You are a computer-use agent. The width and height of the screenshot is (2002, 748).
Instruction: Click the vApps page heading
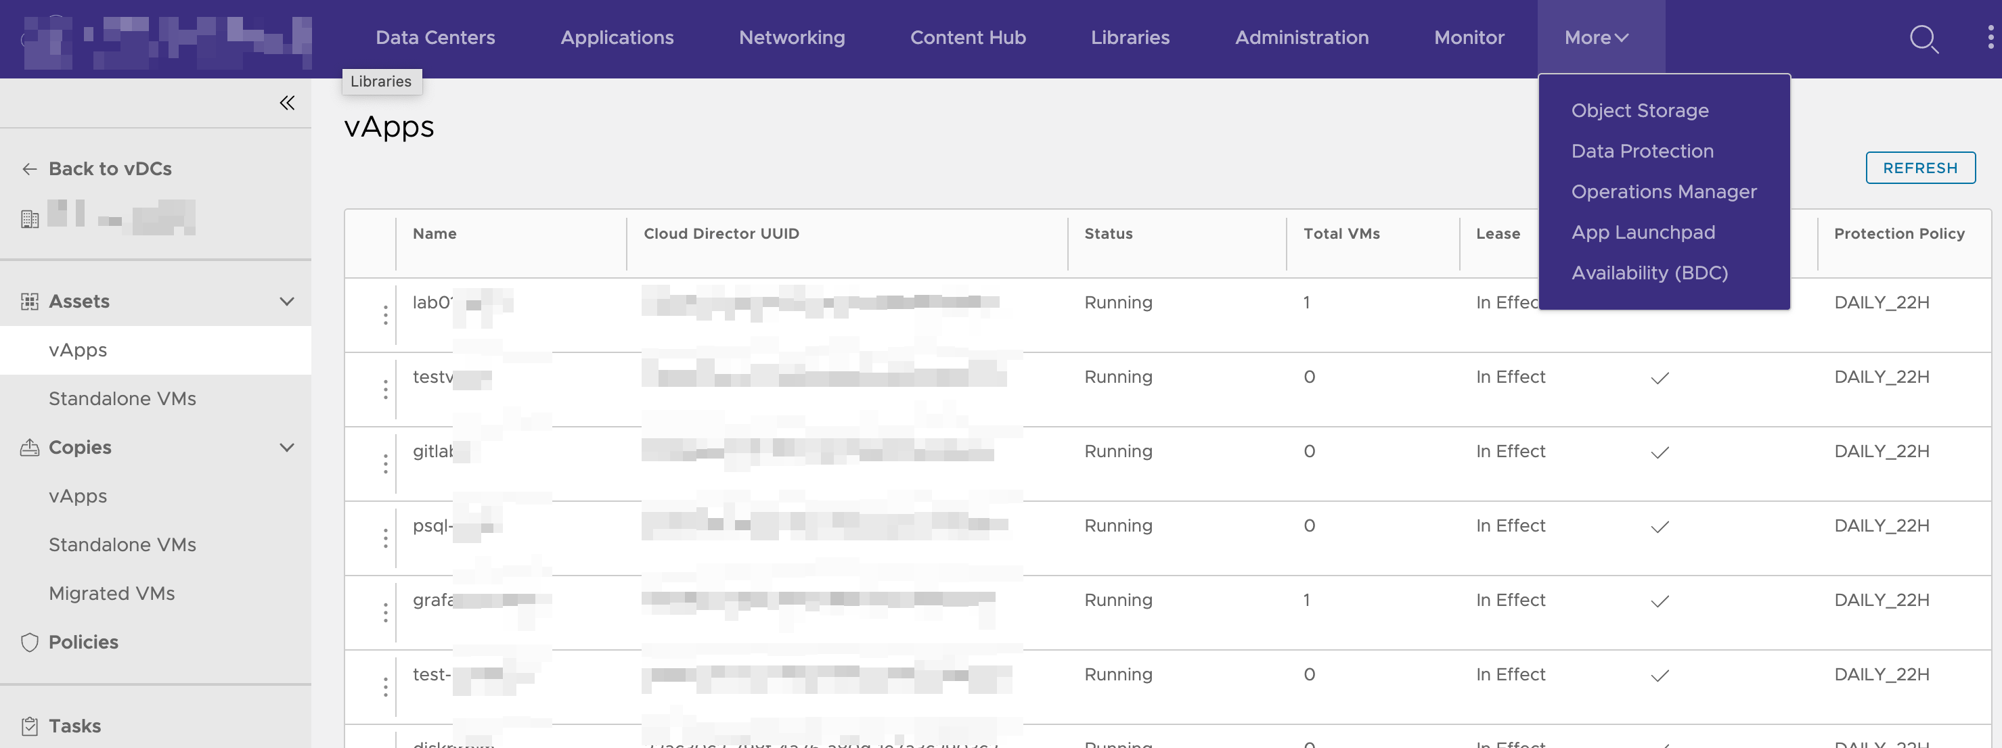[388, 126]
